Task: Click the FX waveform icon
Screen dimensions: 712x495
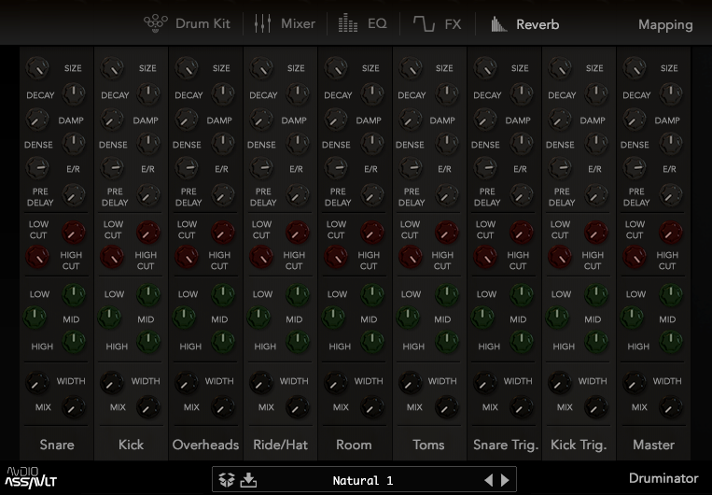Action: click(x=424, y=23)
